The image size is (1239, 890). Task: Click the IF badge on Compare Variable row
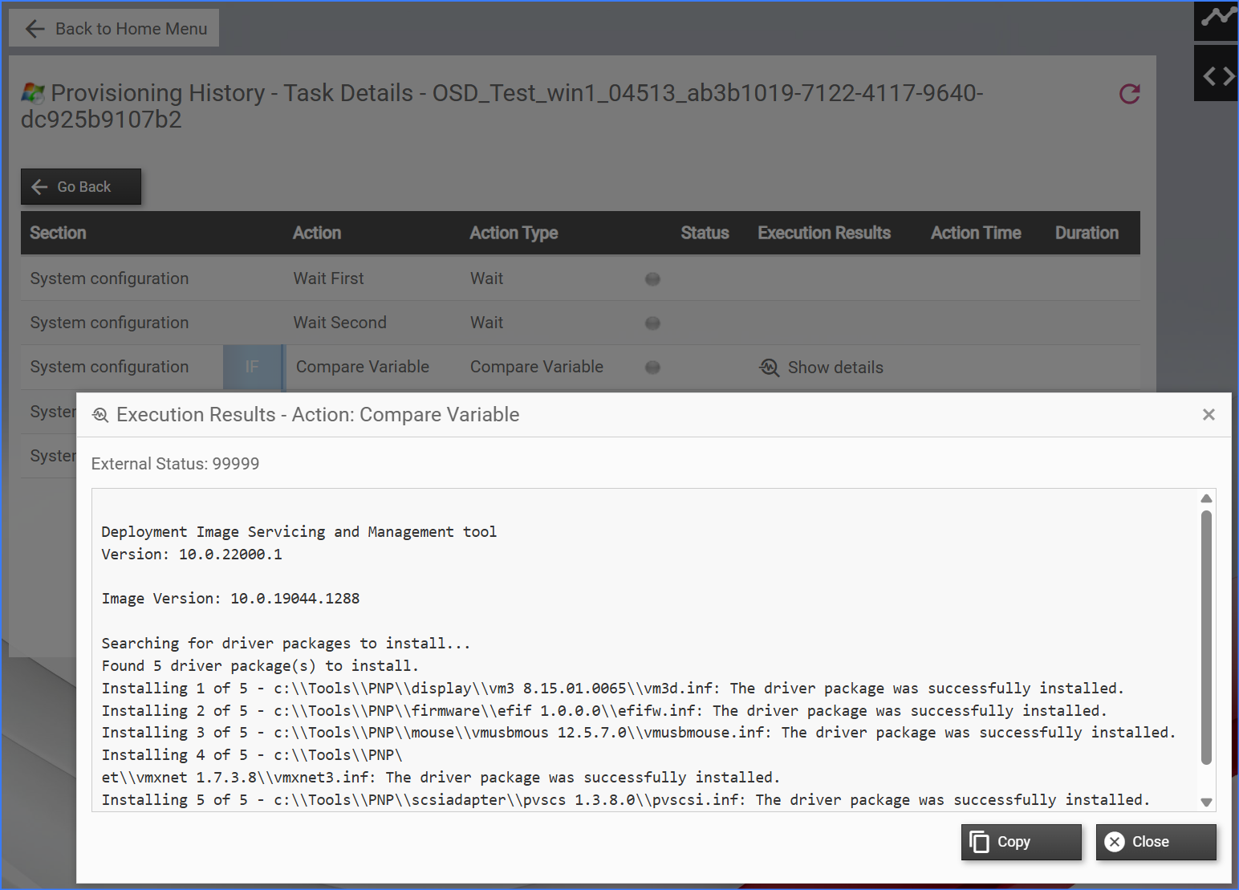click(x=253, y=368)
